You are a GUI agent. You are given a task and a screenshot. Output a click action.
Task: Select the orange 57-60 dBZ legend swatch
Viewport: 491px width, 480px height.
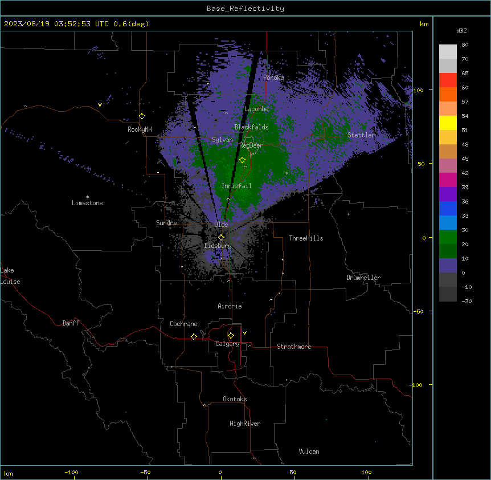pos(448,94)
